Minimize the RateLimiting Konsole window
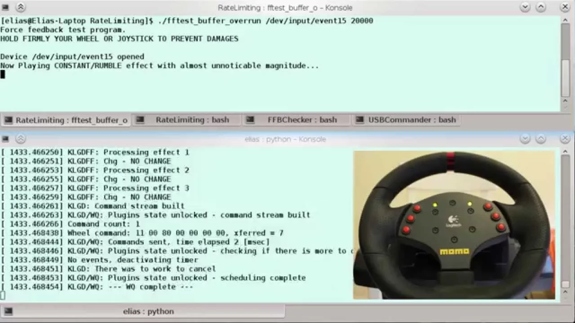The height and width of the screenshot is (323, 575). click(525, 7)
